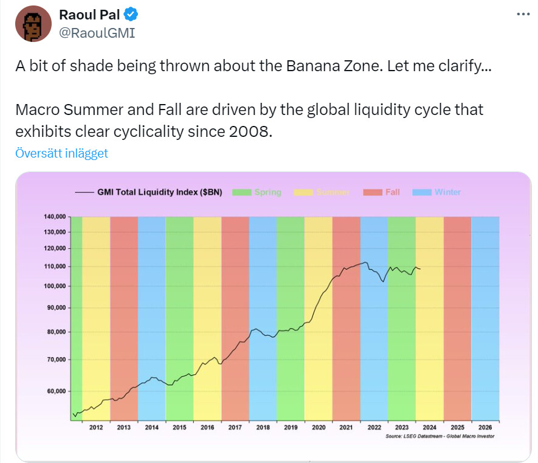The width and height of the screenshot is (538, 463).
Task: Open the three-dot more options menu
Action: coord(523,15)
